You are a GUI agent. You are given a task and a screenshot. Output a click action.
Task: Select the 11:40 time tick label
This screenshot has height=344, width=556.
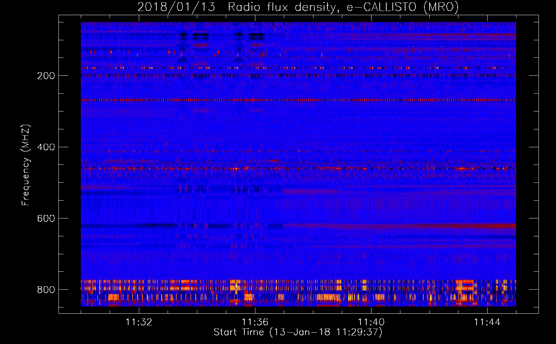point(371,322)
